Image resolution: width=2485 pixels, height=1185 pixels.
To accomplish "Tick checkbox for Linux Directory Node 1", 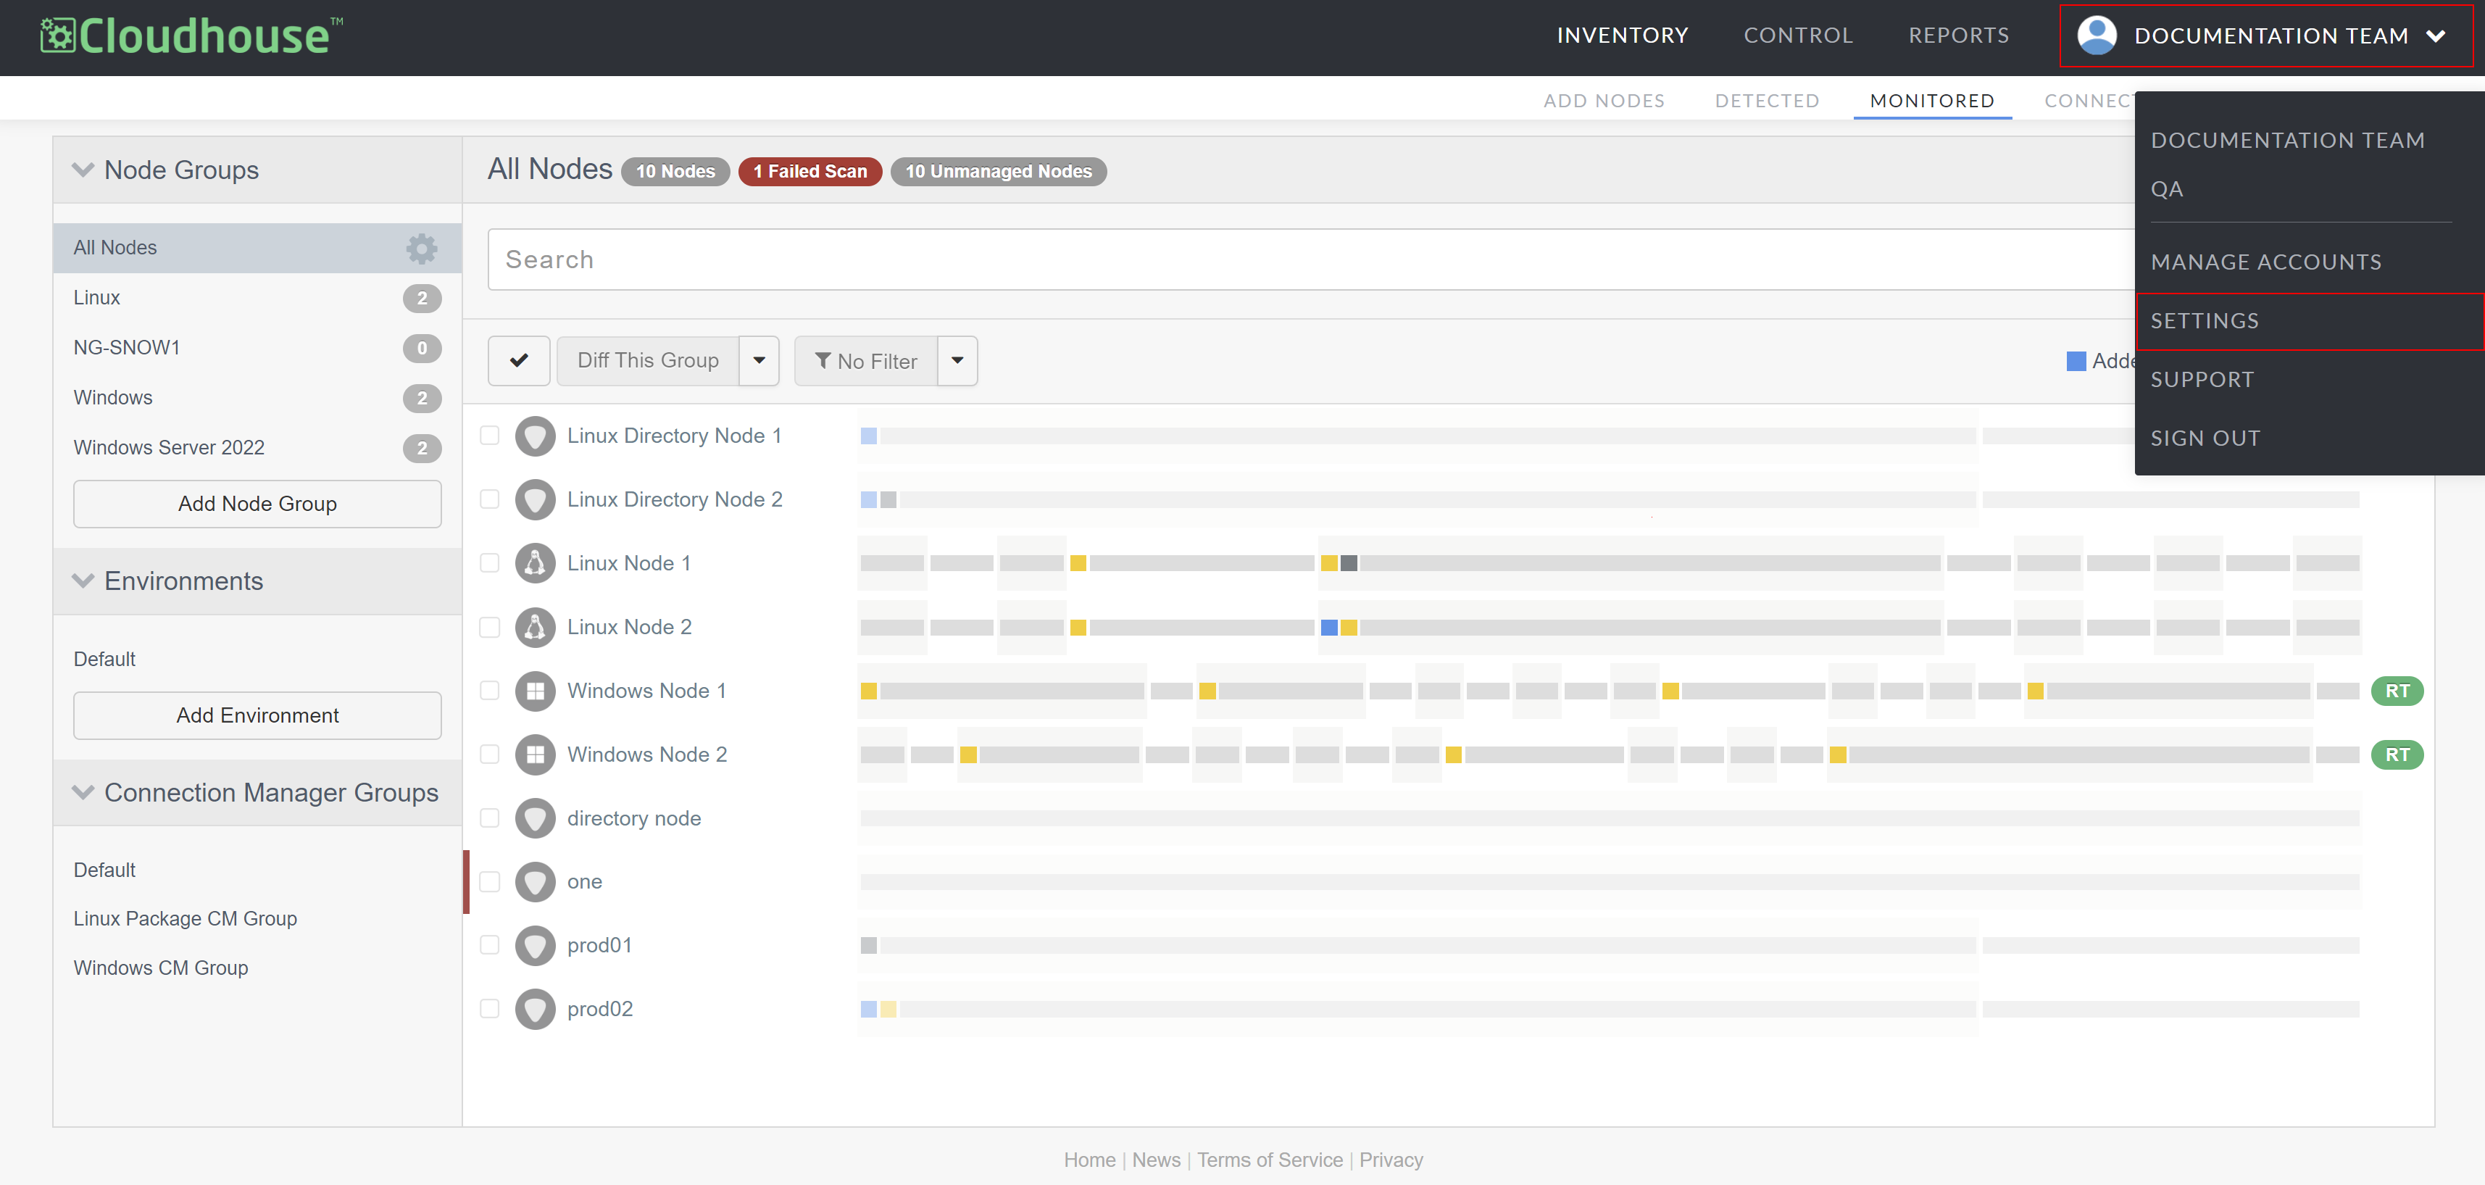I will click(x=490, y=436).
